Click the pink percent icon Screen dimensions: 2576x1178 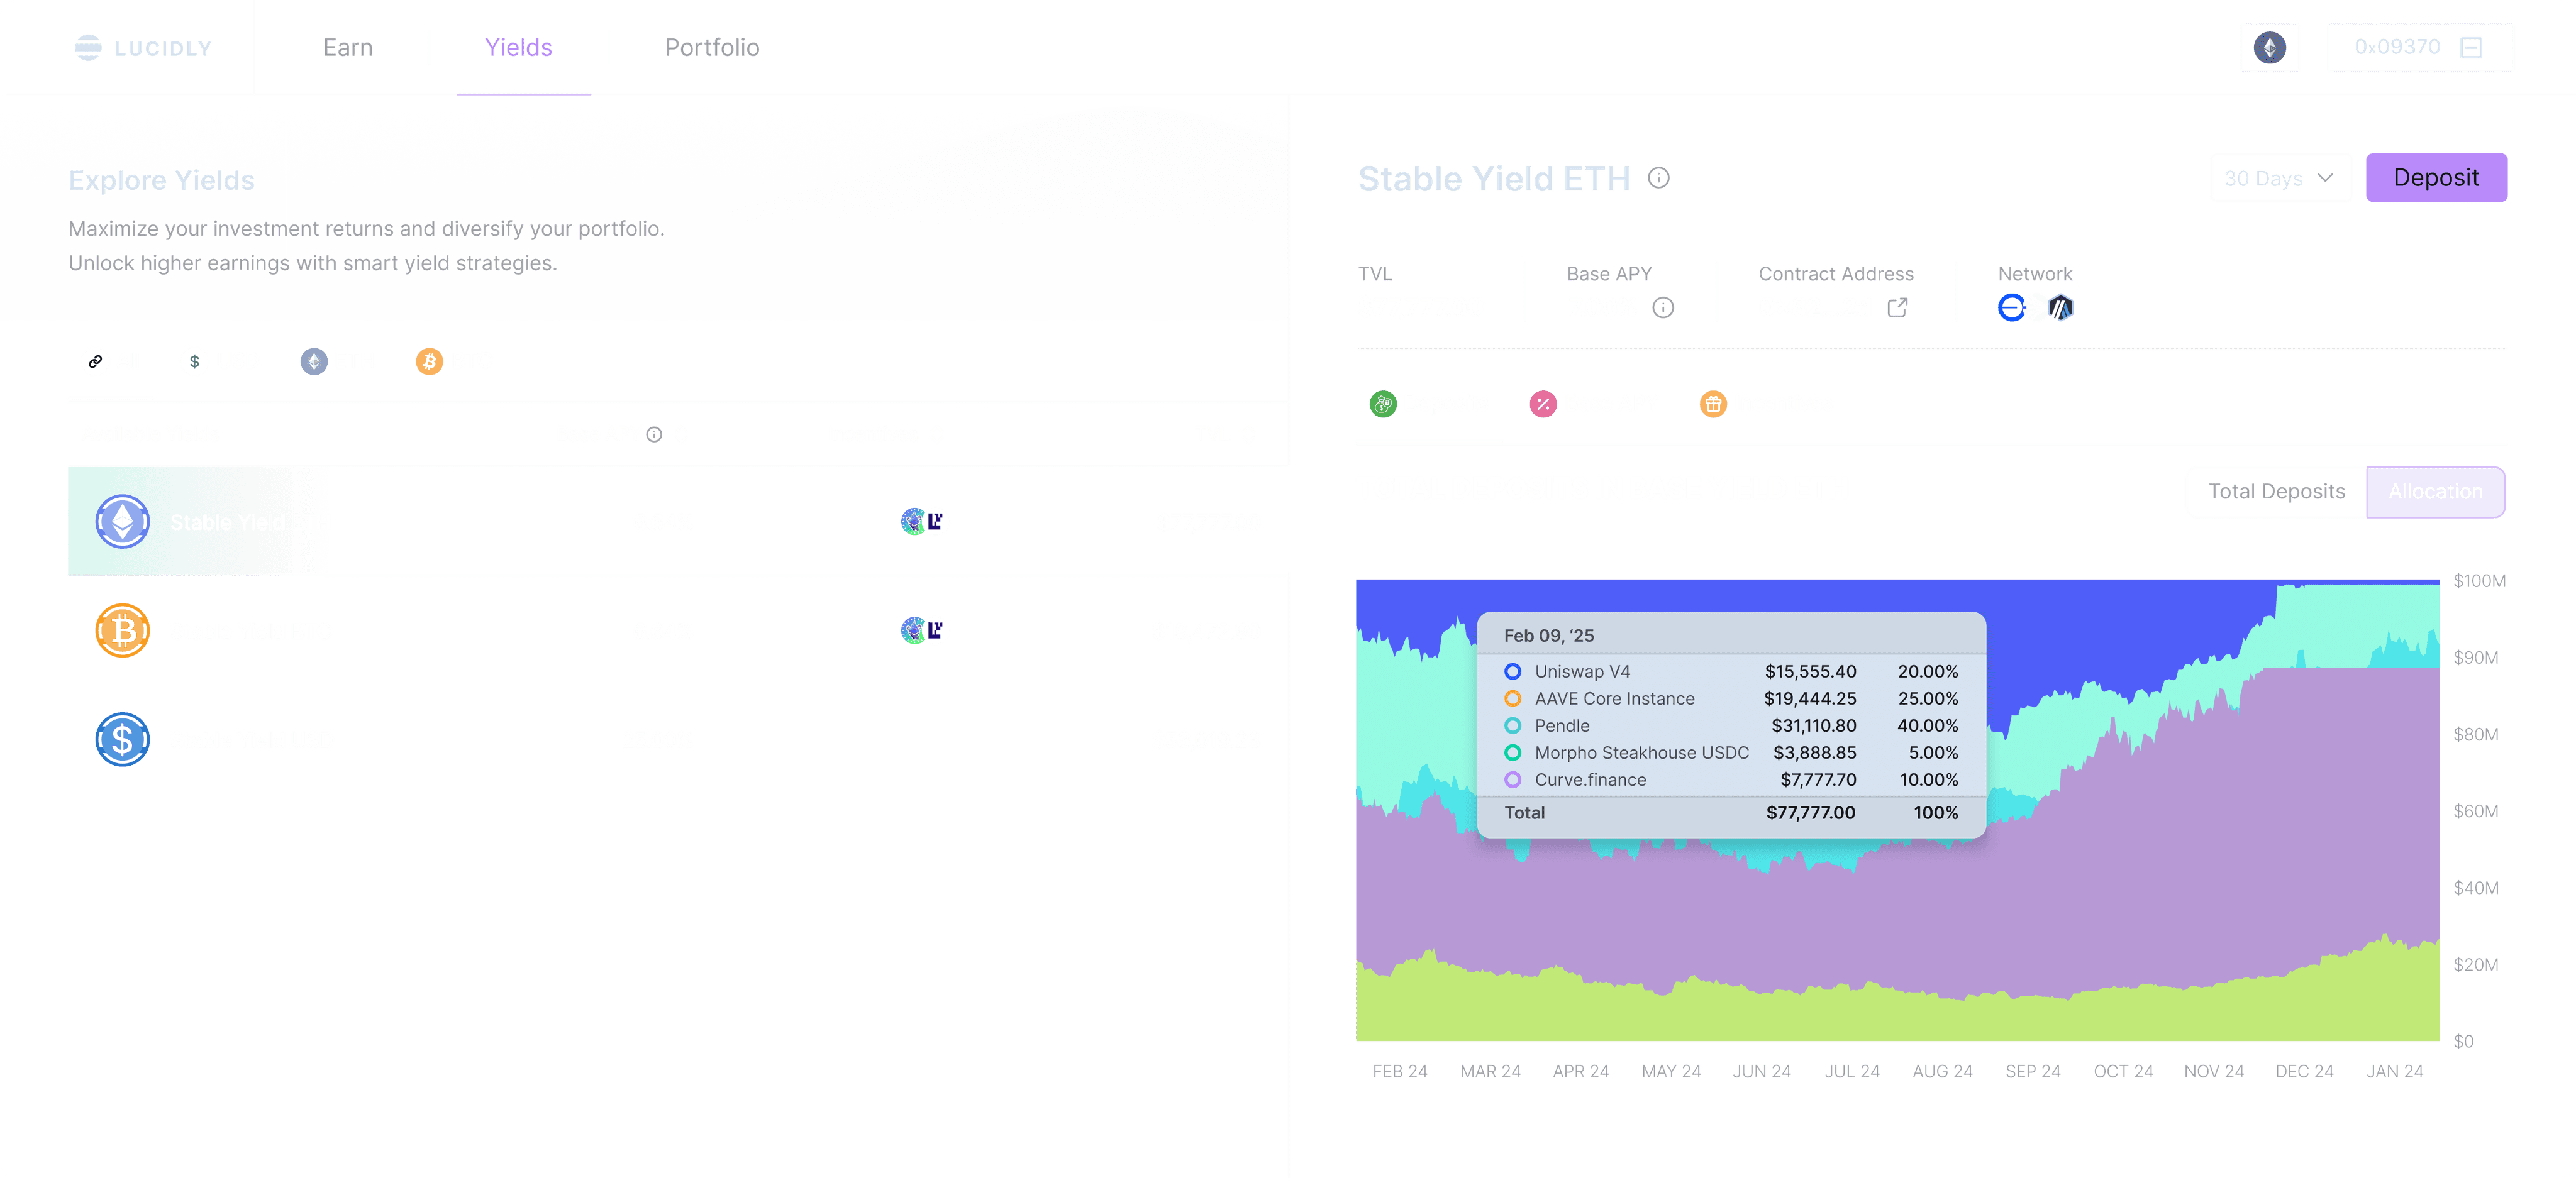1543,404
